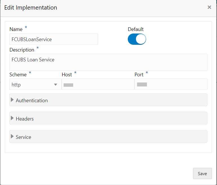Close the Edit Implementation dialog

pos(209,7)
